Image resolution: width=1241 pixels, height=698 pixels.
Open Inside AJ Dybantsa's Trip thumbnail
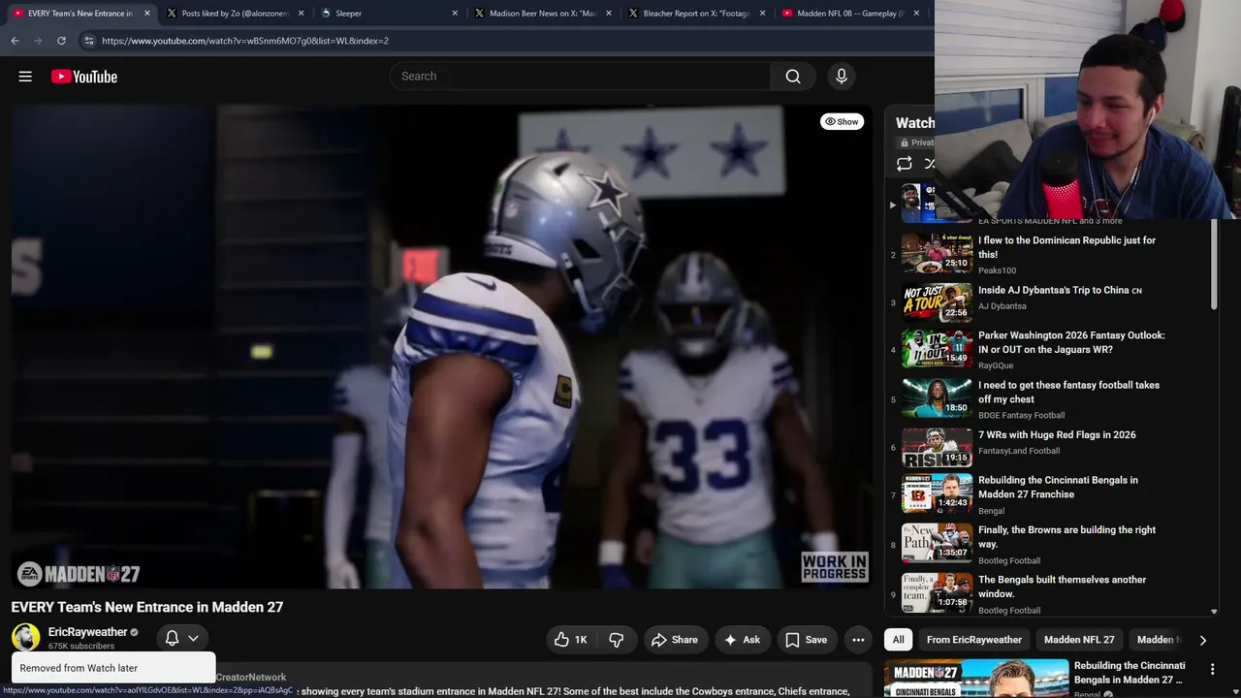[937, 303]
